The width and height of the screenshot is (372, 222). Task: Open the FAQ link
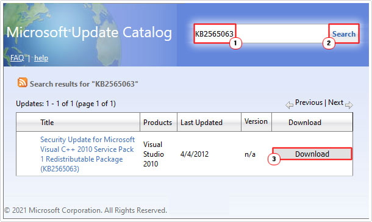(17, 57)
